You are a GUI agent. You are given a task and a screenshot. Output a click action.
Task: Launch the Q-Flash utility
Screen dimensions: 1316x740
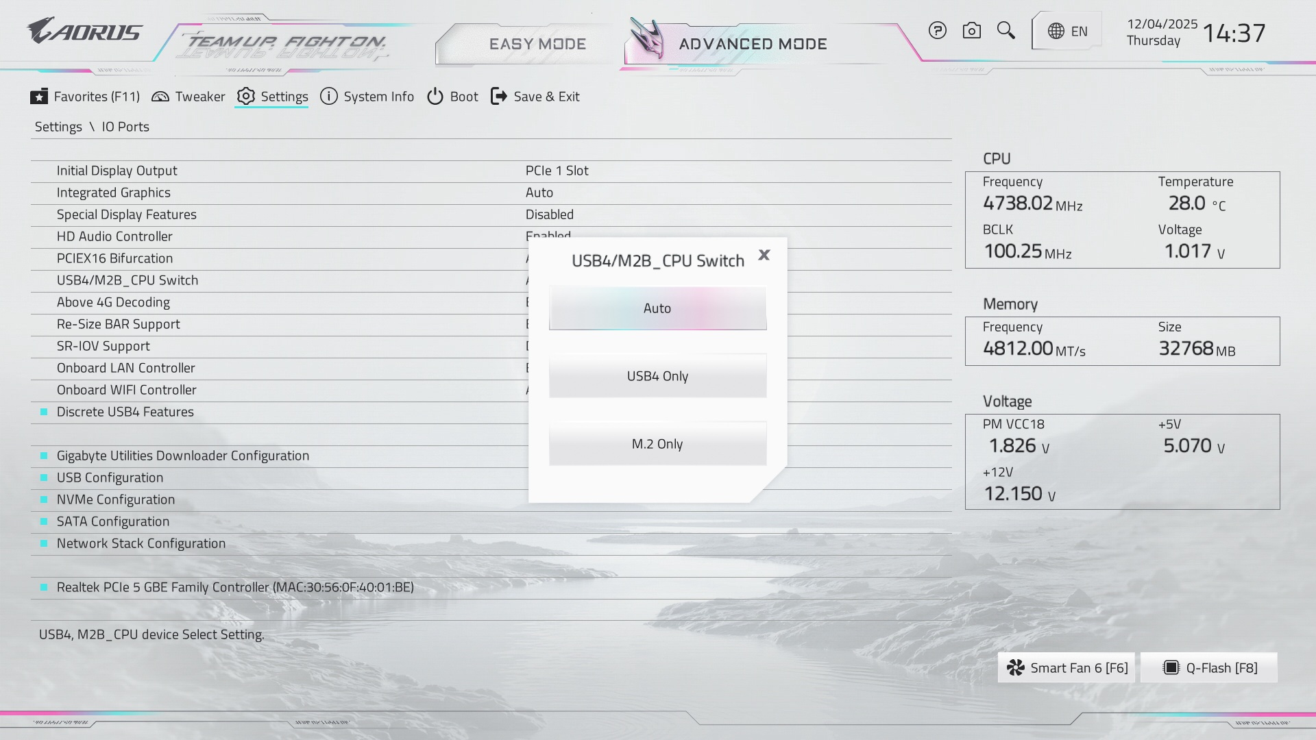point(1209,668)
